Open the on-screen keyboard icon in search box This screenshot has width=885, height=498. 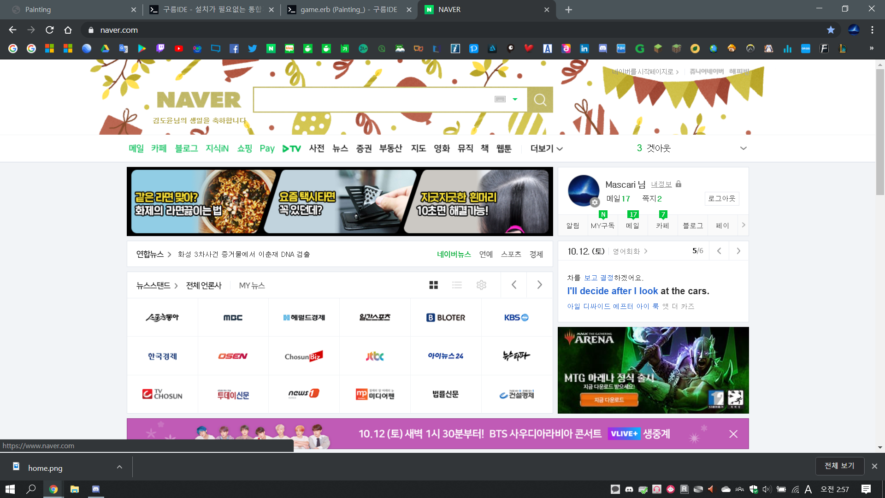[x=500, y=99]
